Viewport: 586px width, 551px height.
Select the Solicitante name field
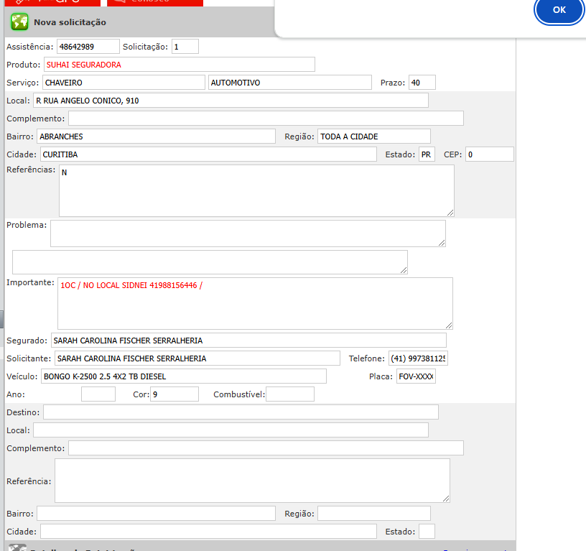(x=197, y=358)
